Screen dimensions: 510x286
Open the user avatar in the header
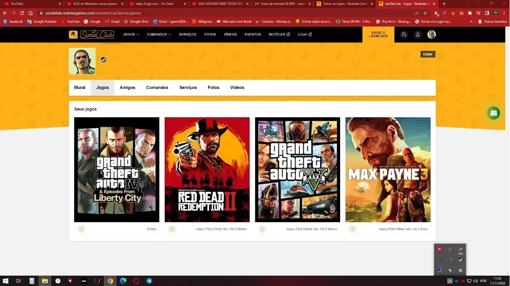[431, 35]
